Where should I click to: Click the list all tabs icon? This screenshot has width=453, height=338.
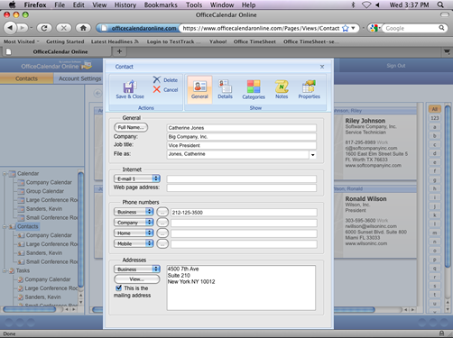pyautogui.click(x=447, y=51)
